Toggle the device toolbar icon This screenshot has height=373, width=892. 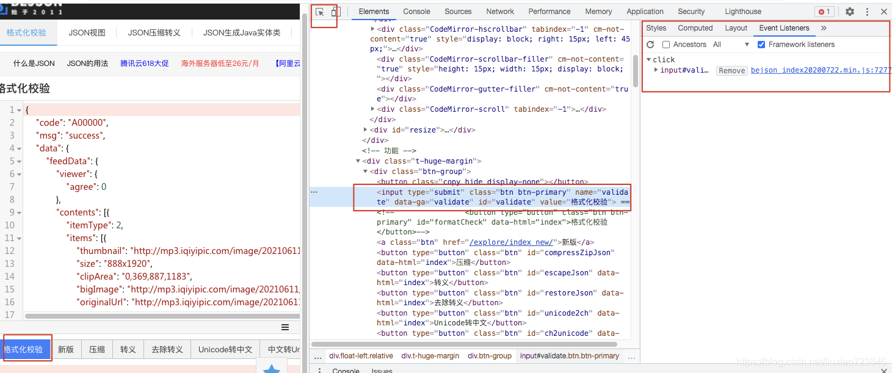(x=335, y=12)
